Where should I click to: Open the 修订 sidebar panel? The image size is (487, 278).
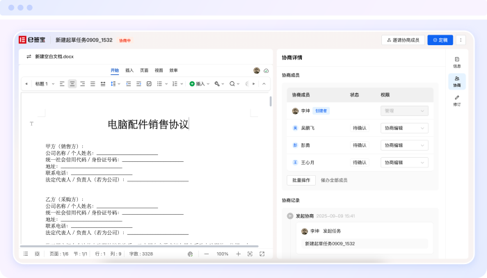click(457, 101)
